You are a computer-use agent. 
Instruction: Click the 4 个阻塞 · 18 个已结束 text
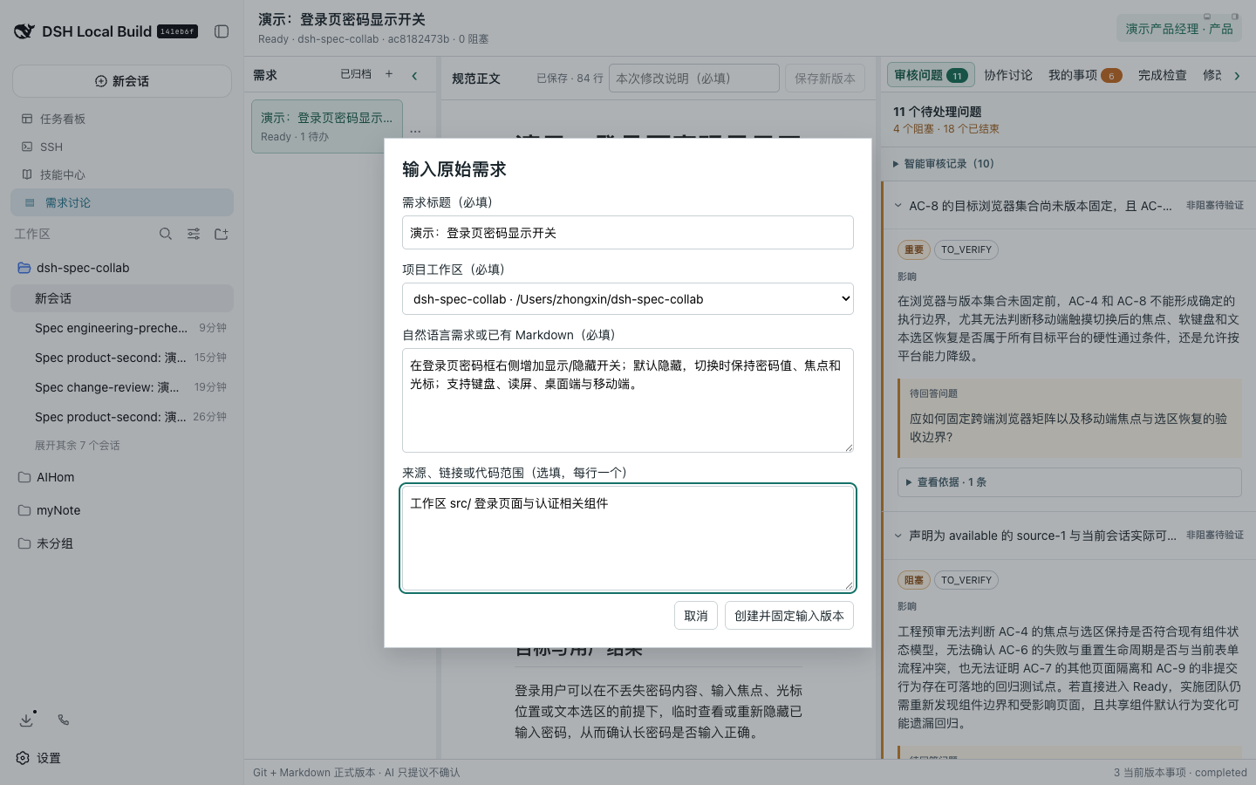946,129
